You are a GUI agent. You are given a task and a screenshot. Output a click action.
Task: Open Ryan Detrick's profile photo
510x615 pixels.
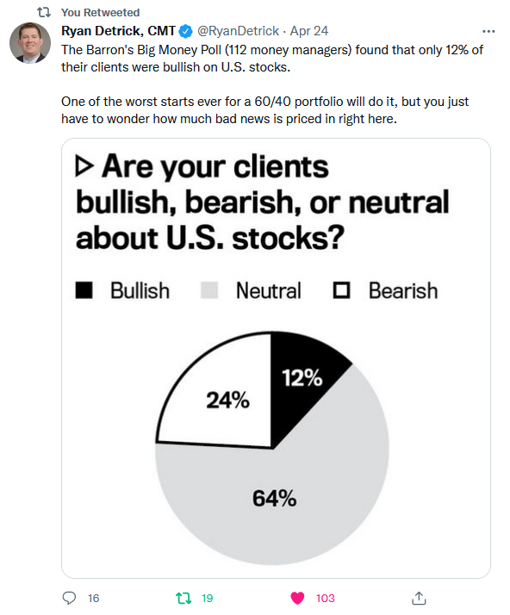[x=30, y=43]
